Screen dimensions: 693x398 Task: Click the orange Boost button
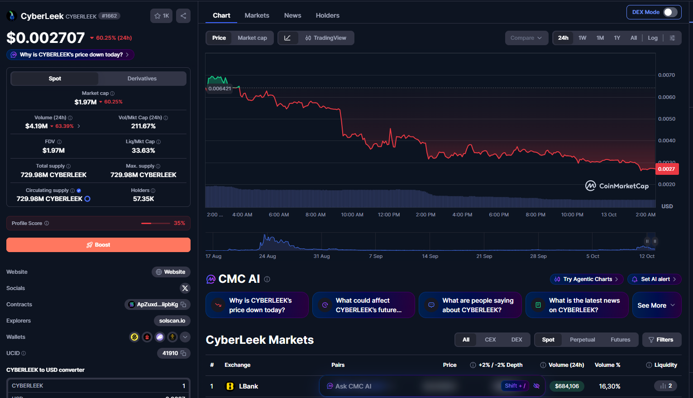click(x=98, y=245)
